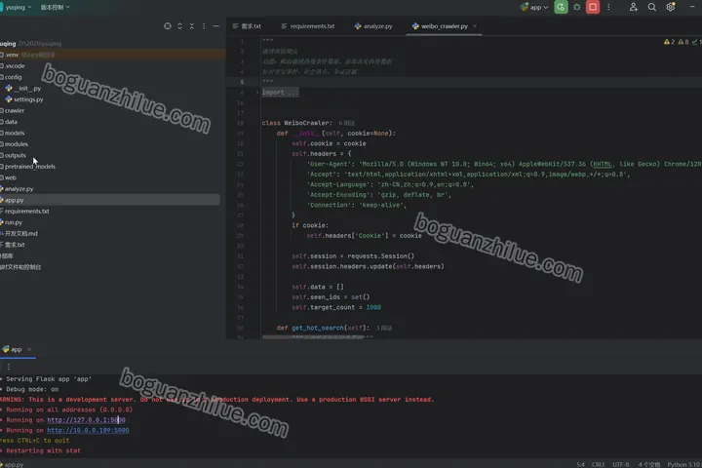Open Search Everywhere magnifier icon
Viewport: 702px width, 468px height.
coord(652,7)
